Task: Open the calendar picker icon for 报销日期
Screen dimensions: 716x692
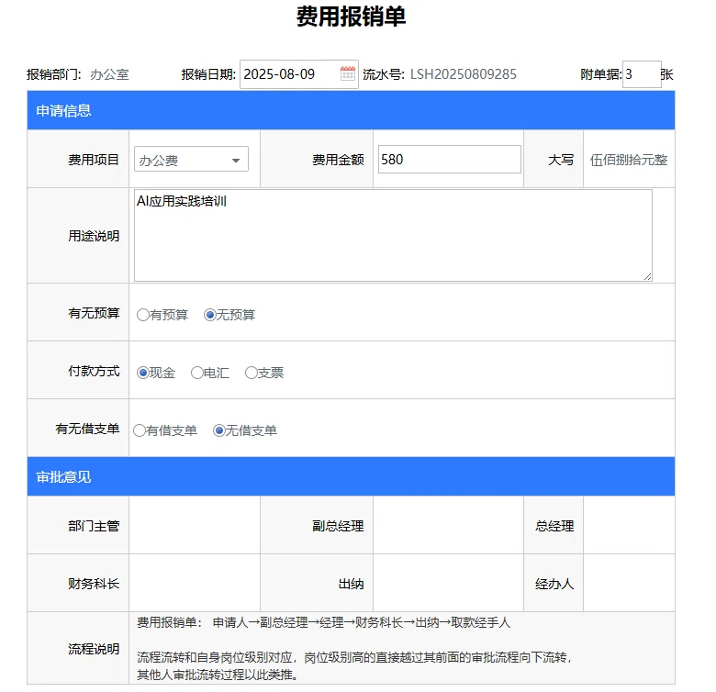Action: [348, 73]
